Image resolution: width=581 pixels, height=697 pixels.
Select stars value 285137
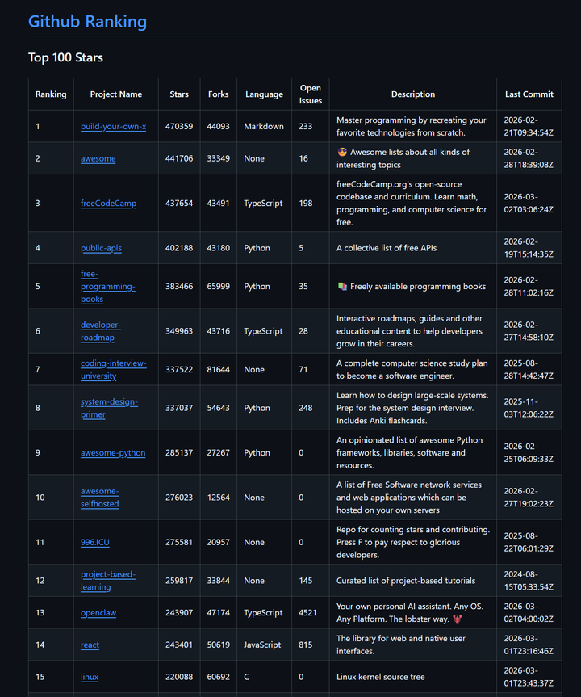point(179,452)
